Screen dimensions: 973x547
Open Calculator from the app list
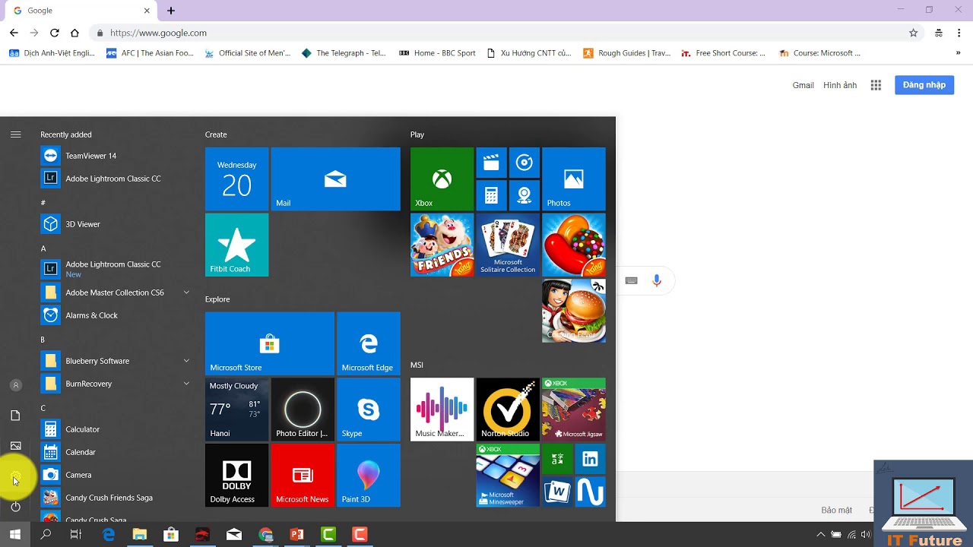point(116,429)
